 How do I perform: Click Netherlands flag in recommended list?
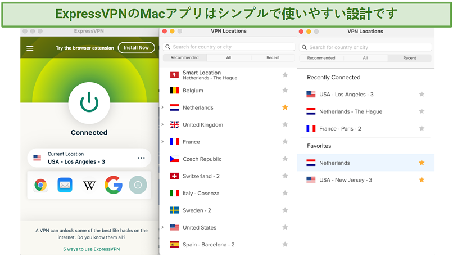pyautogui.click(x=174, y=107)
